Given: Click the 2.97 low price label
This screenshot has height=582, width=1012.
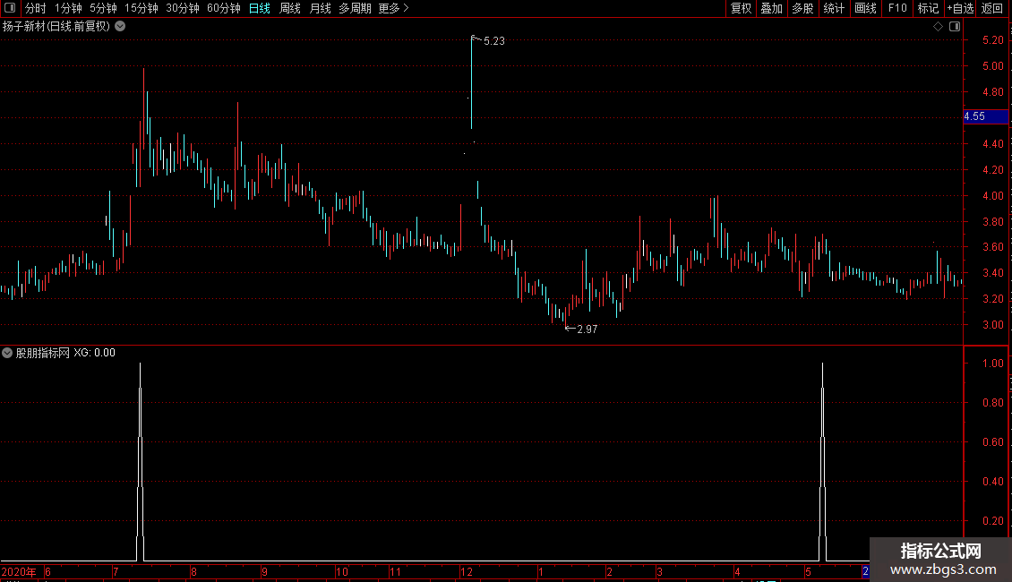Looking at the screenshot, I should 587,330.
